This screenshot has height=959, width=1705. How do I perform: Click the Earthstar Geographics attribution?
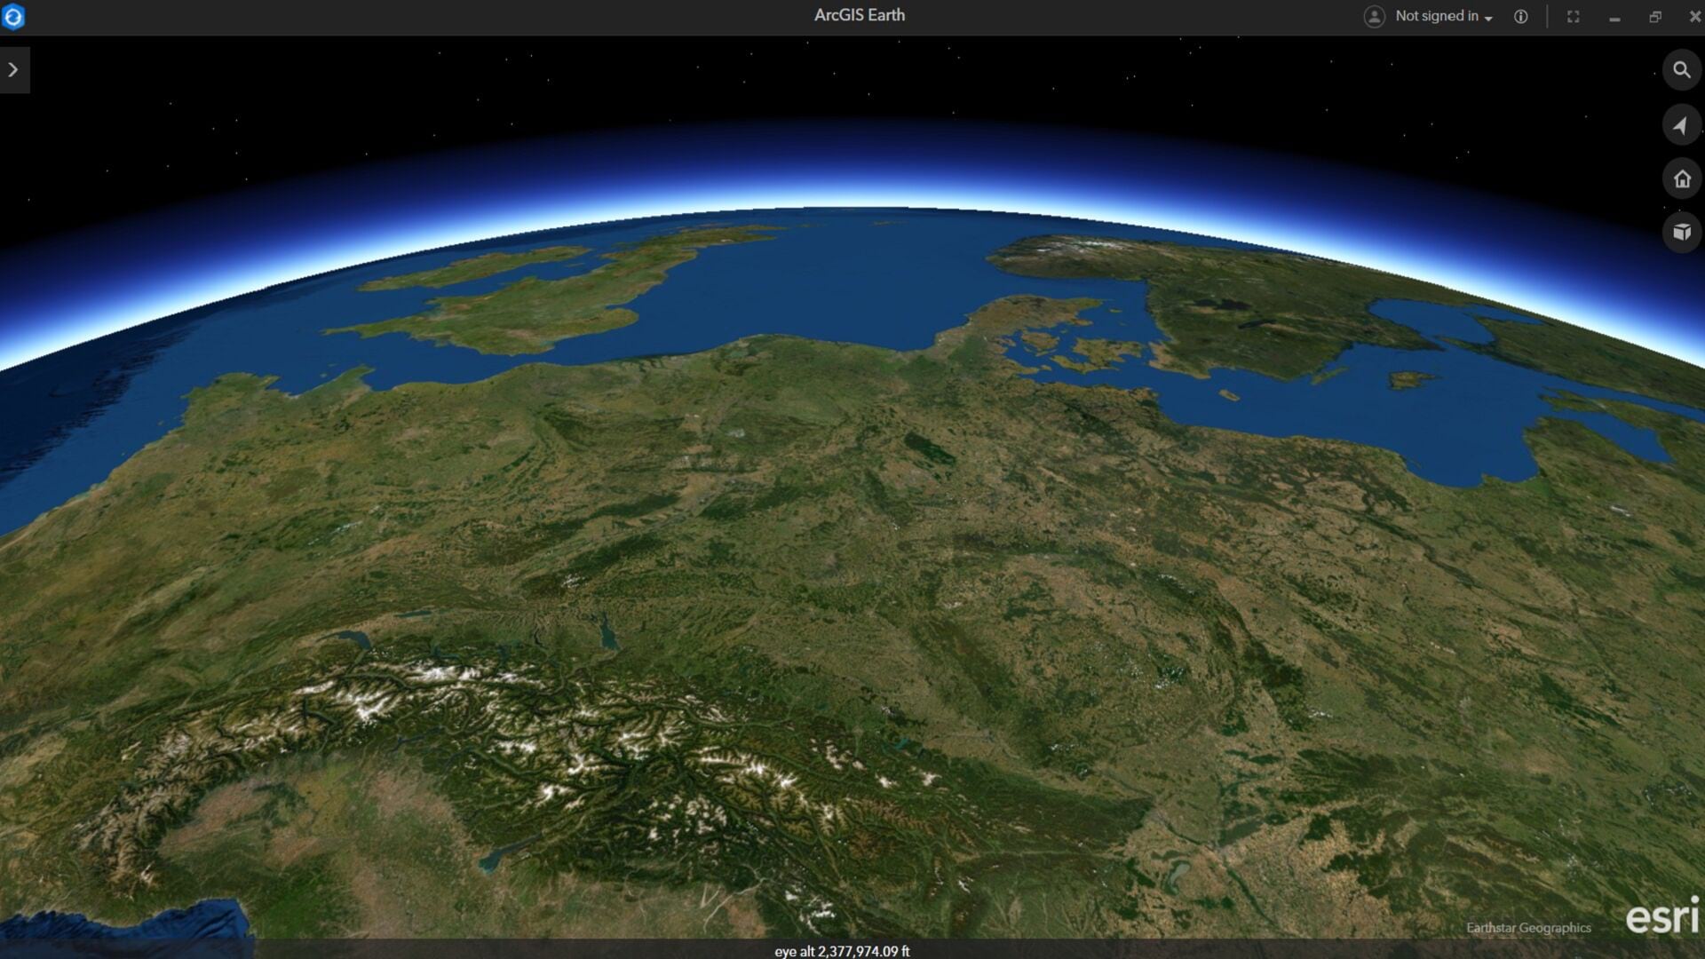[x=1529, y=929]
